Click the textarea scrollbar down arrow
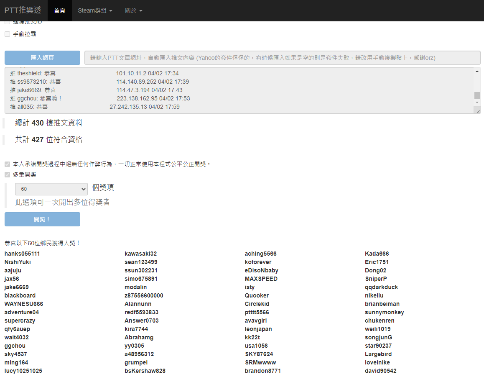Screen dimensions: 484x377 point(477,102)
